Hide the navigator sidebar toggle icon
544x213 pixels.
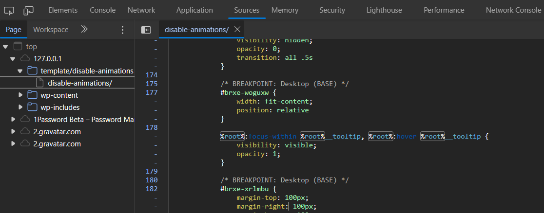[146, 30]
